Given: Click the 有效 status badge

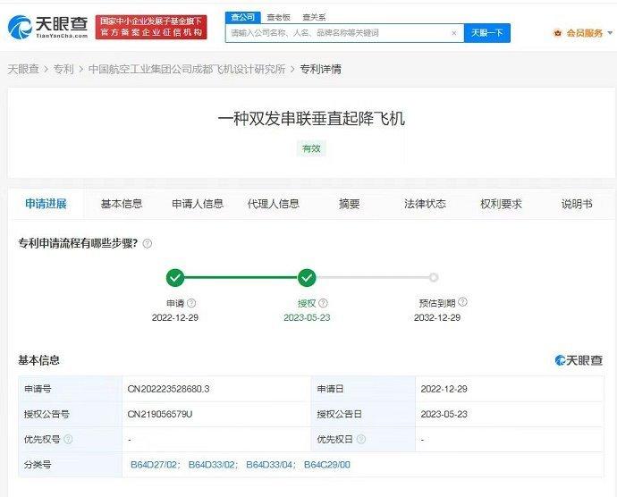Looking at the screenshot, I should 311,148.
